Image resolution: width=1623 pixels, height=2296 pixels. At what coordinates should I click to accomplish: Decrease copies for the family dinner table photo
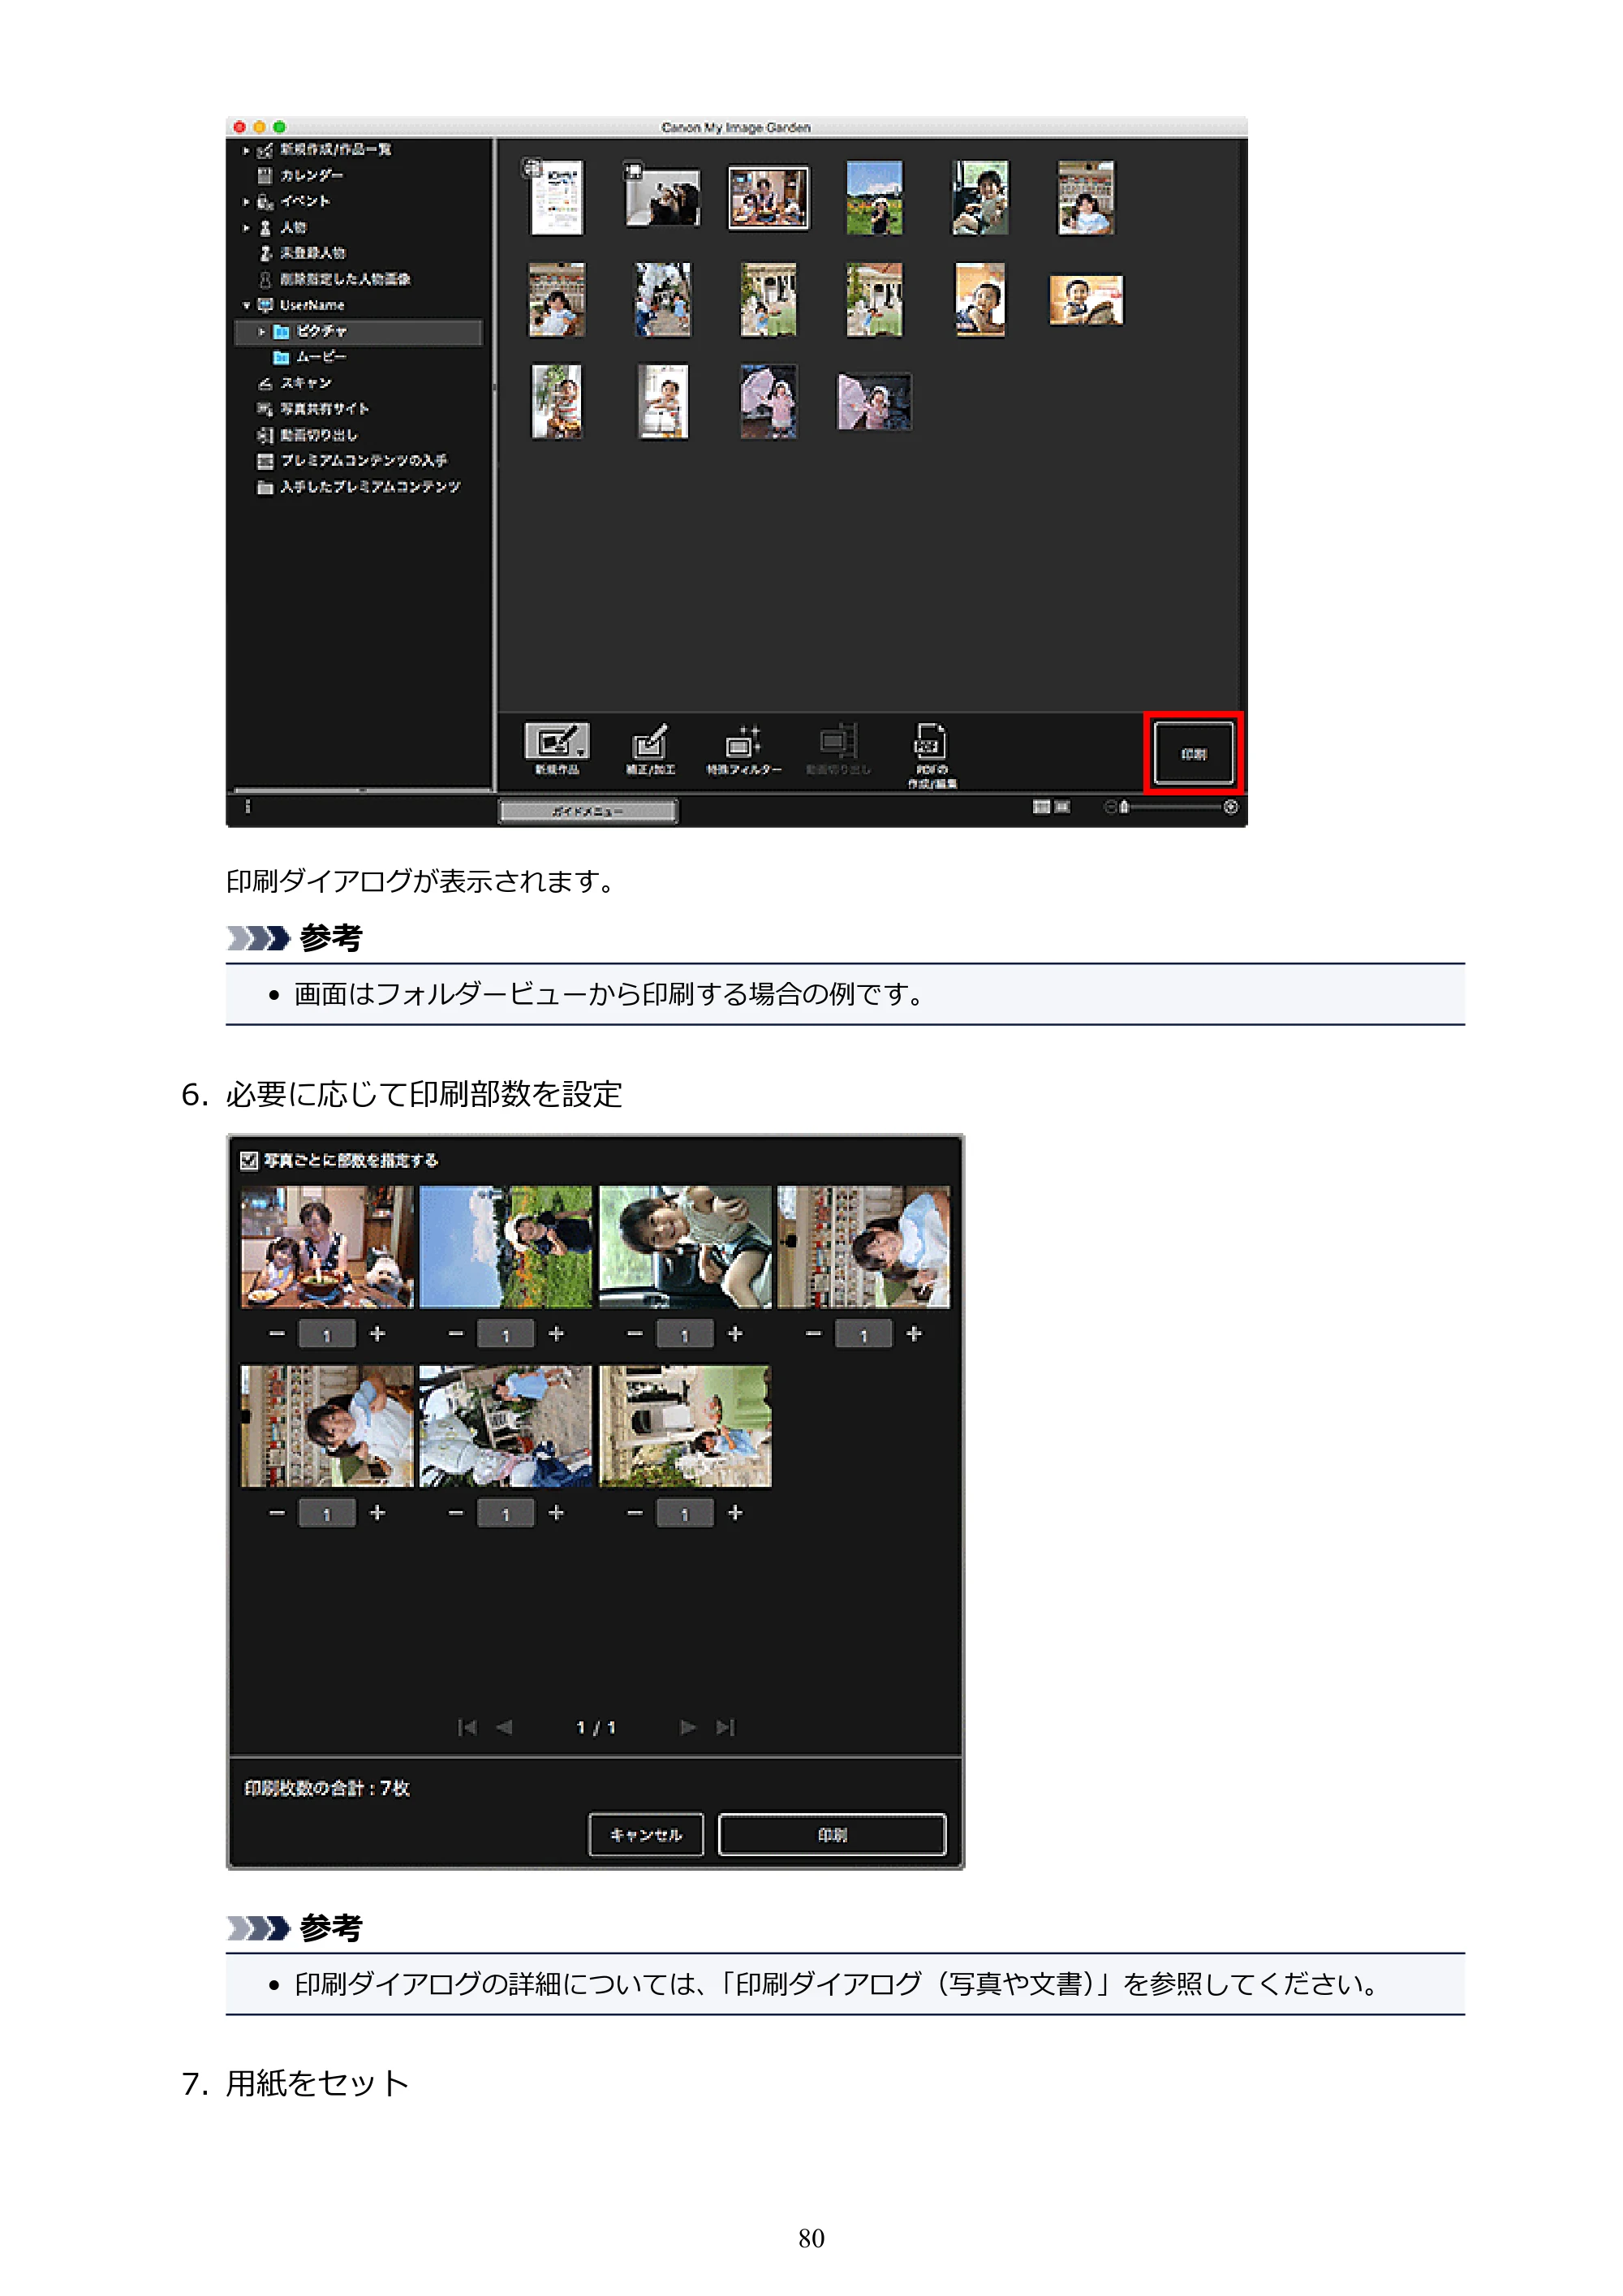pos(277,1334)
